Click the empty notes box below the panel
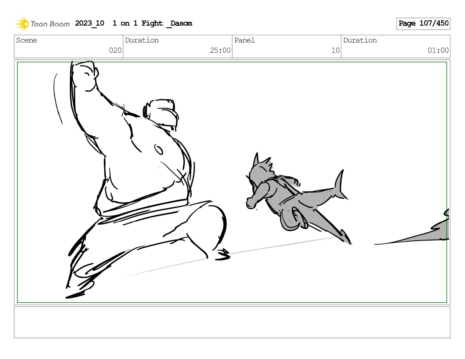The height and width of the screenshot is (359, 465). [232, 322]
